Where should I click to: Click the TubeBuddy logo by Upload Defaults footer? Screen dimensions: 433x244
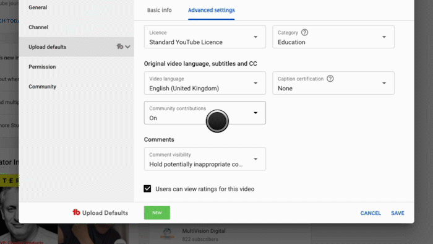tap(76, 212)
